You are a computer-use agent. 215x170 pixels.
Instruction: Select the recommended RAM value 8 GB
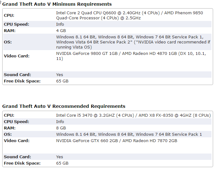[x=61, y=128]
